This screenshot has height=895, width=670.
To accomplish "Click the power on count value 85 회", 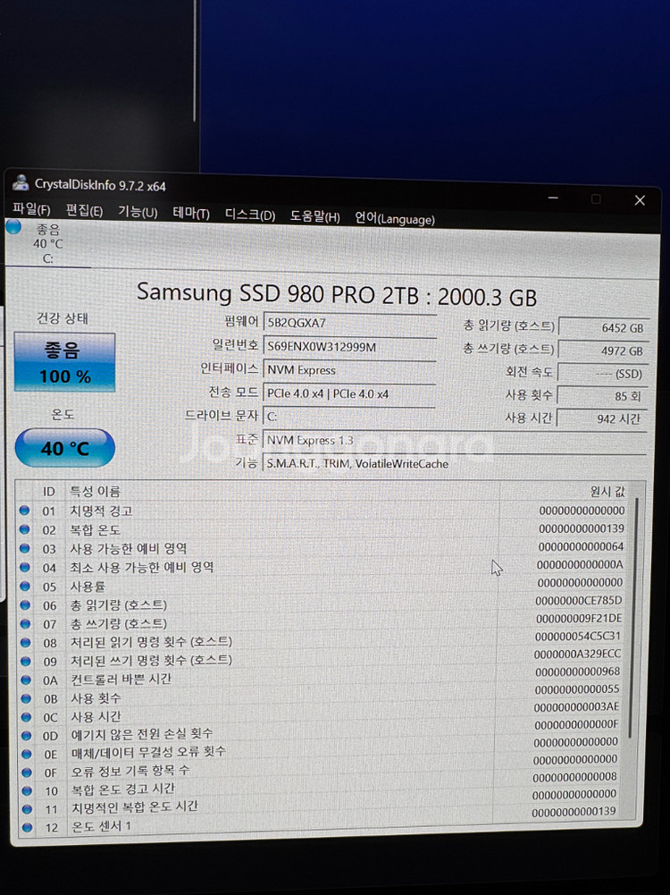I will (x=603, y=396).
